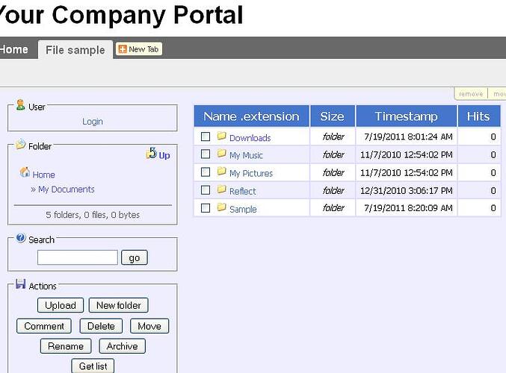Click the Sample timestamp 7/19/2011 8:20:09 AM
The image size is (506, 373).
pyautogui.click(x=408, y=208)
